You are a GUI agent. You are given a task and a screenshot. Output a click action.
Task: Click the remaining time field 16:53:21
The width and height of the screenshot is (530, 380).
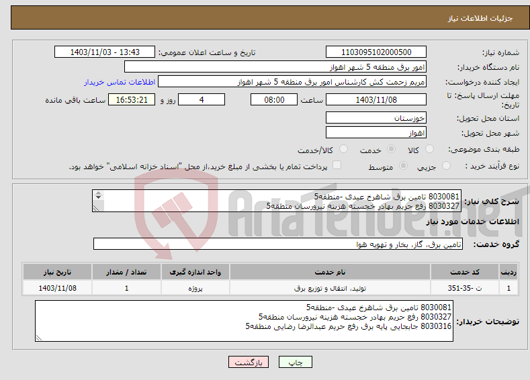coord(132,99)
